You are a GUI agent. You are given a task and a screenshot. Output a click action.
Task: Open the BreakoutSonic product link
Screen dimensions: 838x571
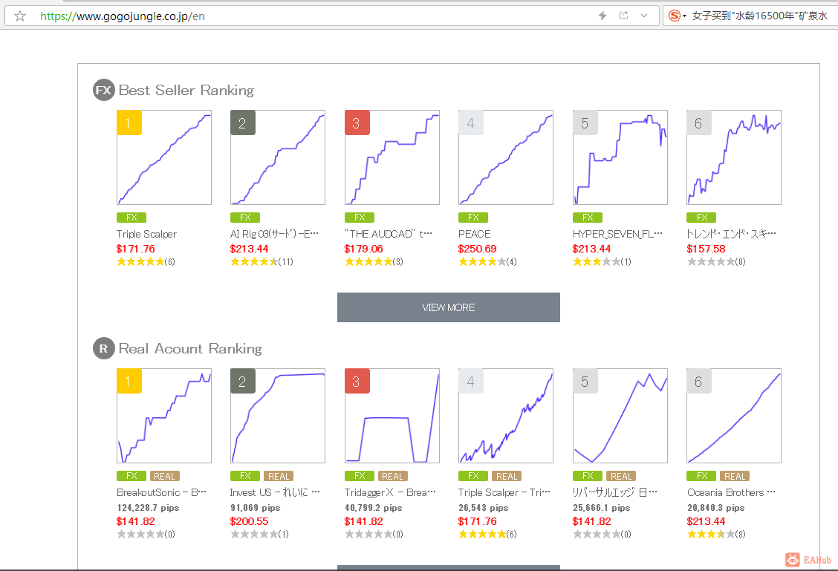coord(161,492)
